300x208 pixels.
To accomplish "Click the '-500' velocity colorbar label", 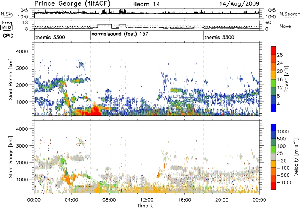I will [x=283, y=175].
